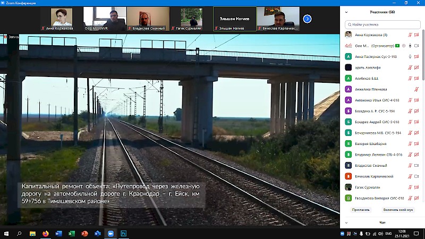
Task: Open Excel from the taskbar
Action: click(71, 233)
